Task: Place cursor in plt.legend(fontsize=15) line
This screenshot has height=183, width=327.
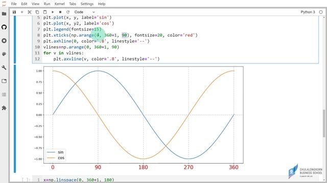Action: [72, 29]
